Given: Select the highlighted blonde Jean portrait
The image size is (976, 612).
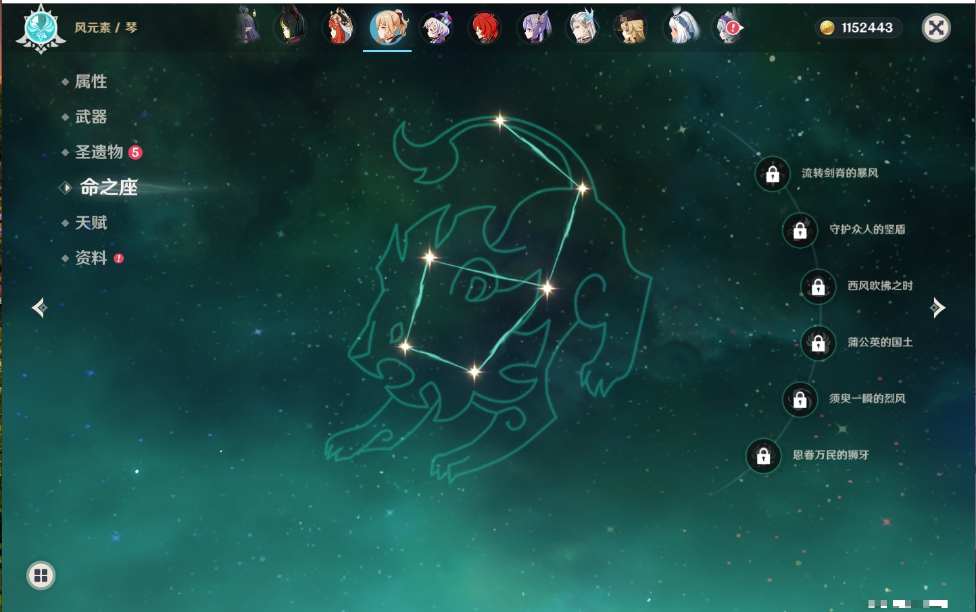Looking at the screenshot, I should click(388, 27).
